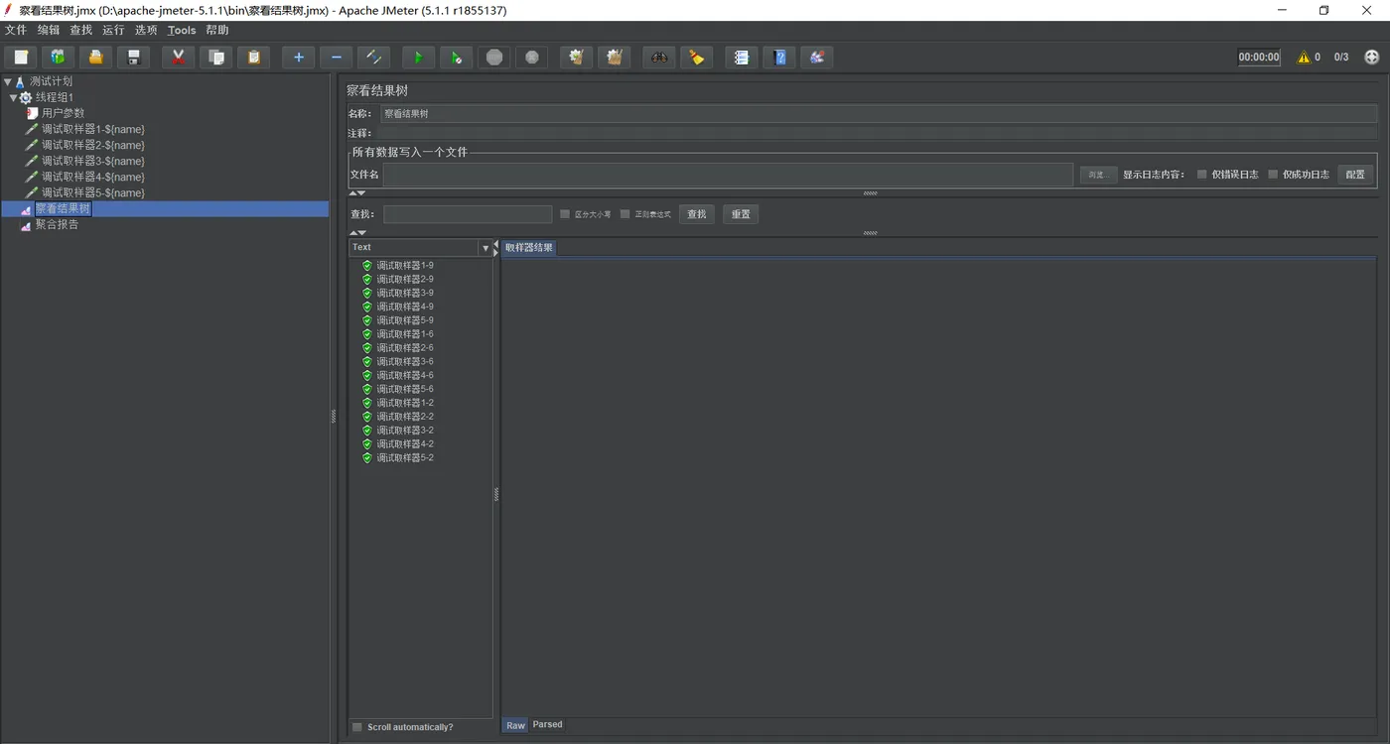Open the Tools menu

pos(182,30)
